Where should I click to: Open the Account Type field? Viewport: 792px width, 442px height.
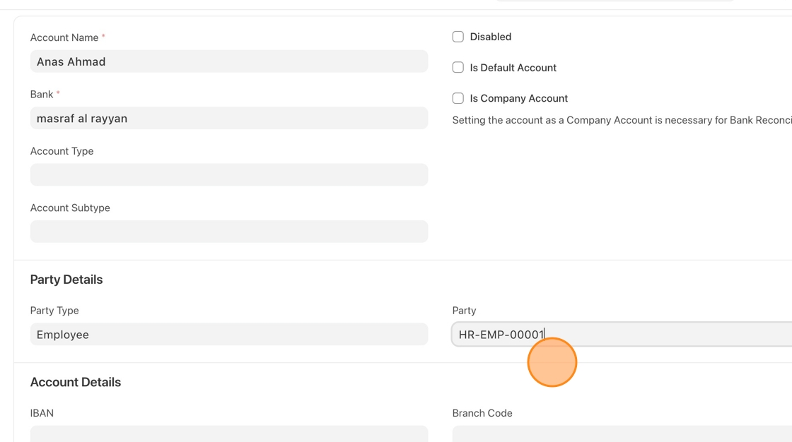click(228, 175)
